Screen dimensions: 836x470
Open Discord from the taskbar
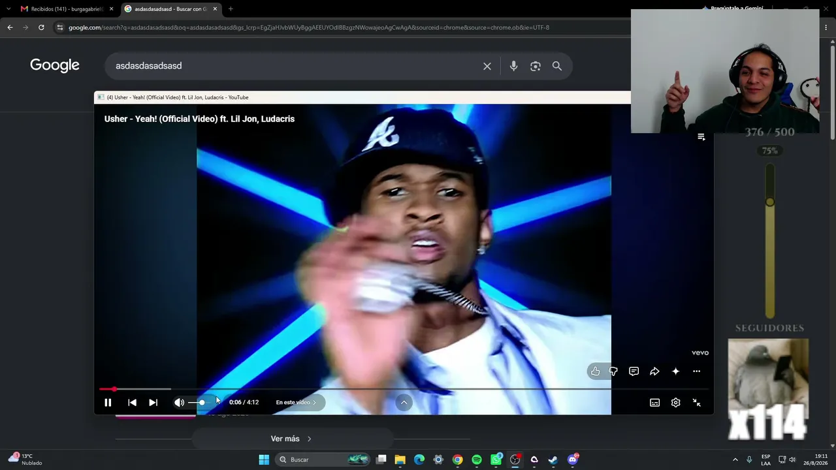pos(573,460)
